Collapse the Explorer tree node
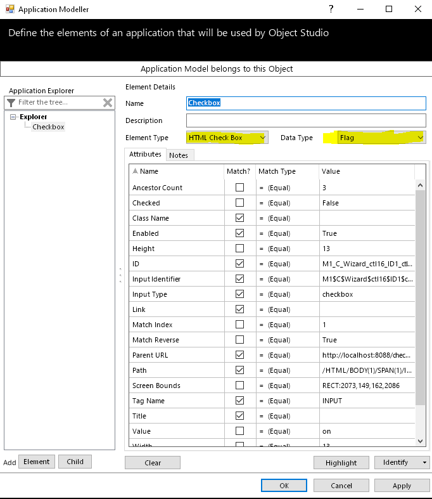This screenshot has height=499, width=432. pos(13,117)
